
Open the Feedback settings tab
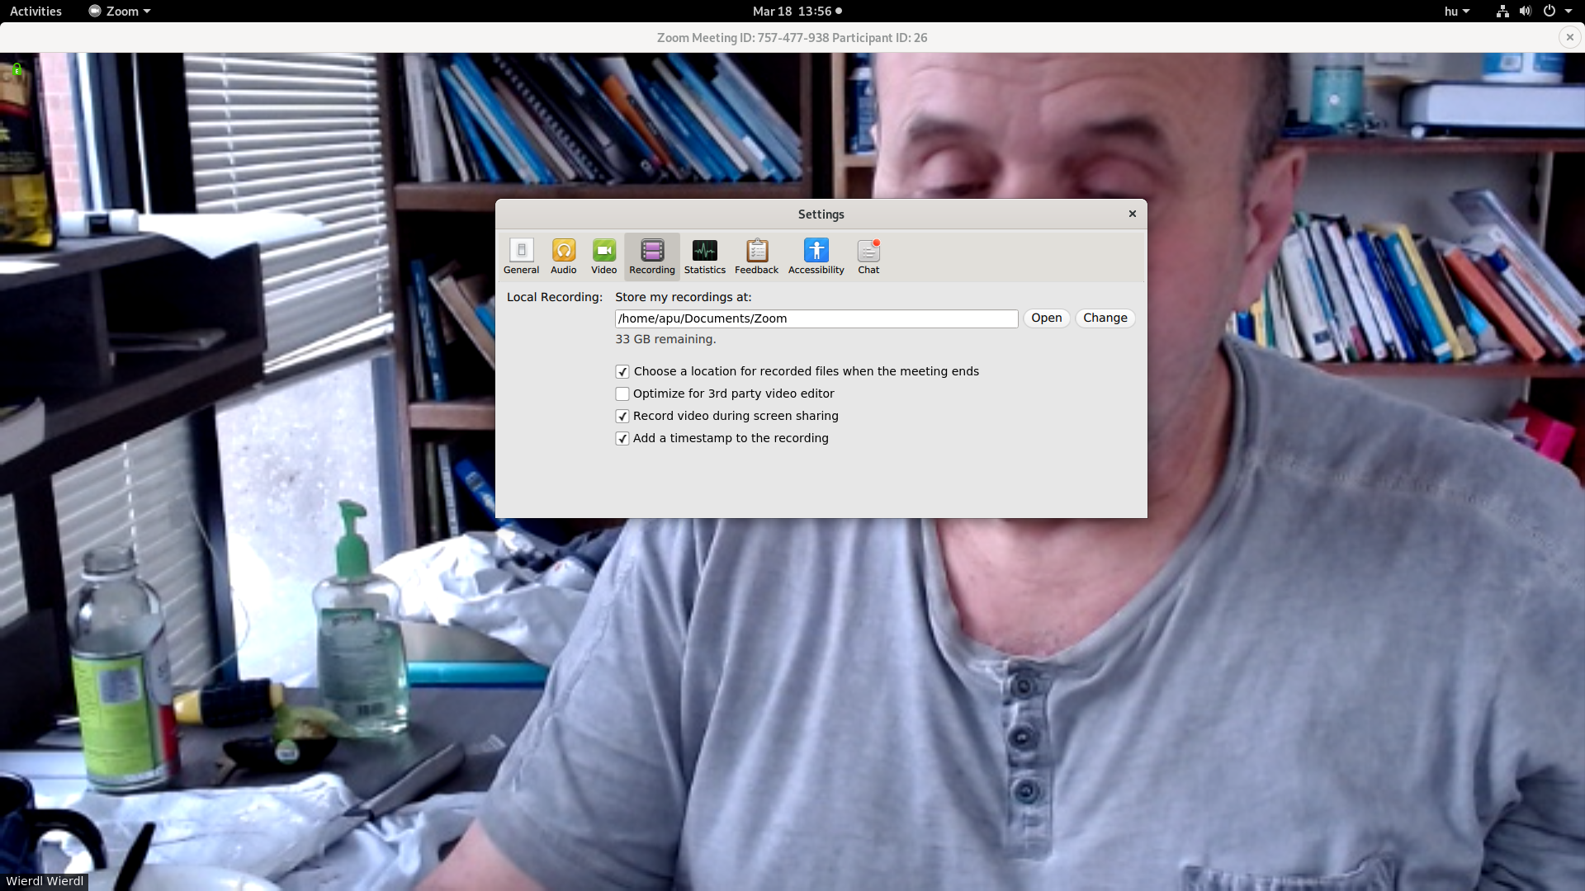[756, 257]
